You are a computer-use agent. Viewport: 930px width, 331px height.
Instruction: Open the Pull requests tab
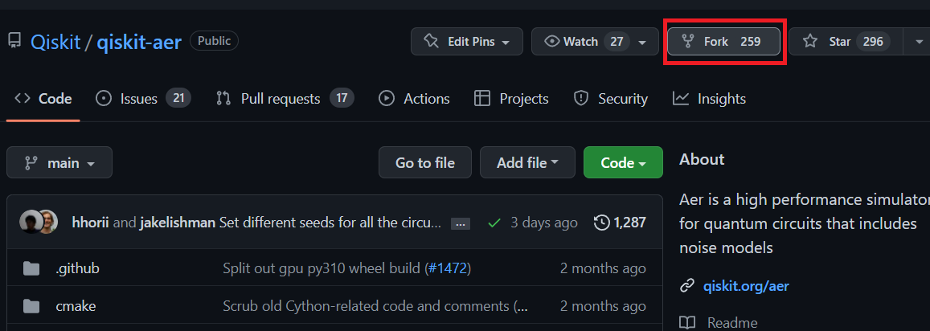(285, 99)
